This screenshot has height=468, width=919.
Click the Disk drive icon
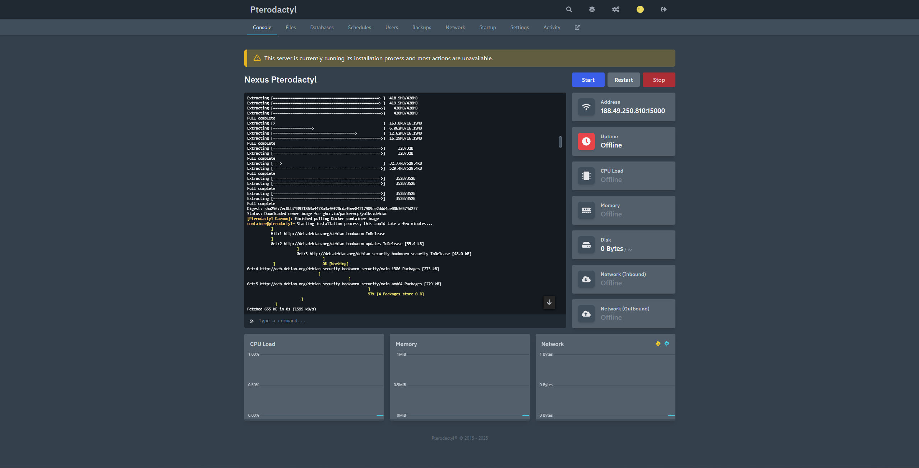pyautogui.click(x=586, y=245)
